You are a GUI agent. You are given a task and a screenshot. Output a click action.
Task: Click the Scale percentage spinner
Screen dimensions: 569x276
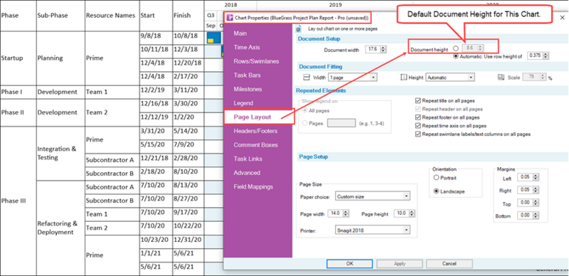point(543,77)
